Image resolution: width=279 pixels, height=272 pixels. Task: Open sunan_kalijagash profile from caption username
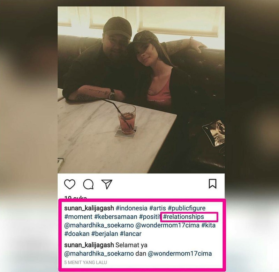click(x=89, y=208)
